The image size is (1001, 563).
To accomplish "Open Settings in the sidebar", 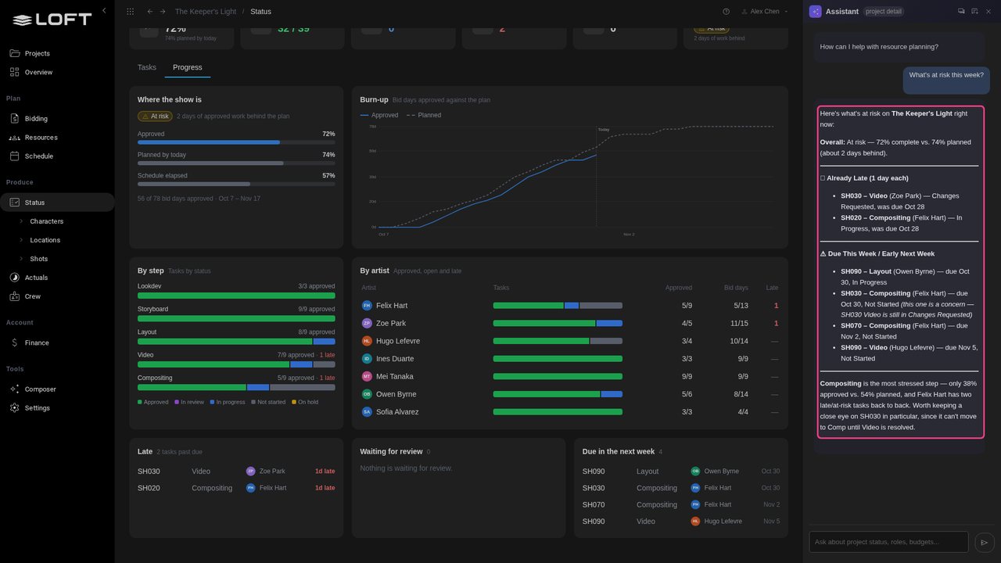I will coord(57,408).
